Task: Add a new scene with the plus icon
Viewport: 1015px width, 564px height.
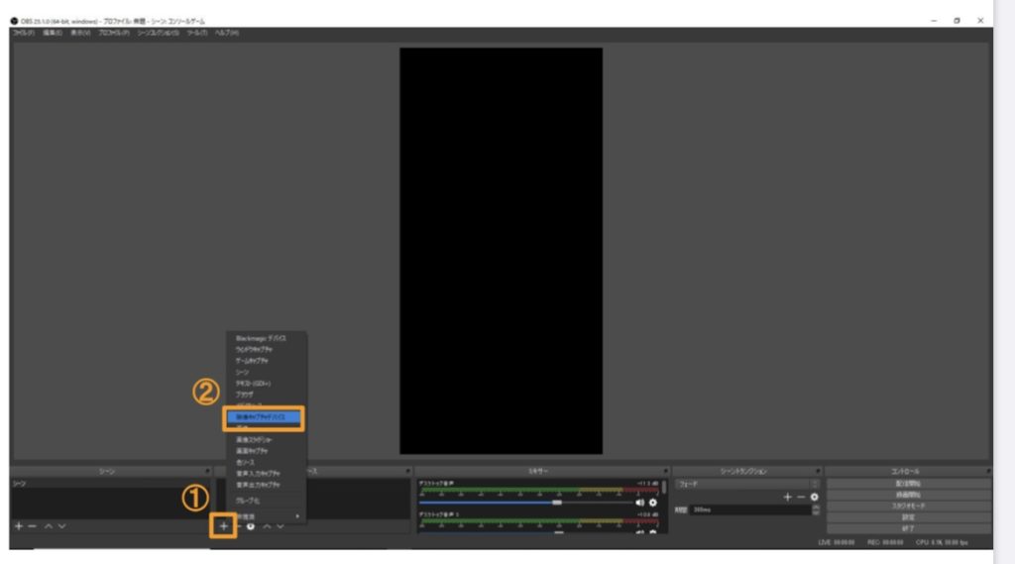Action: tap(19, 526)
